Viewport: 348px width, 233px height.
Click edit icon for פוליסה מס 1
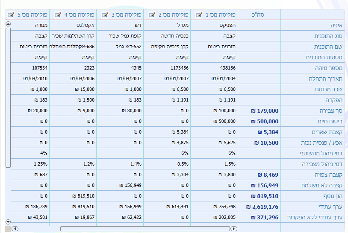coord(199,15)
